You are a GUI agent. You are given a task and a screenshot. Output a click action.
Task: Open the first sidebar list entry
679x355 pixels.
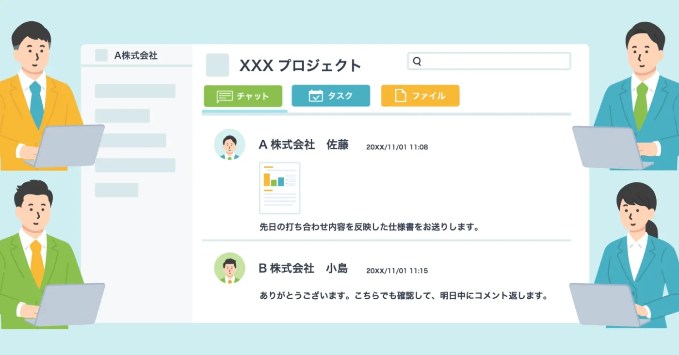[x=135, y=91]
